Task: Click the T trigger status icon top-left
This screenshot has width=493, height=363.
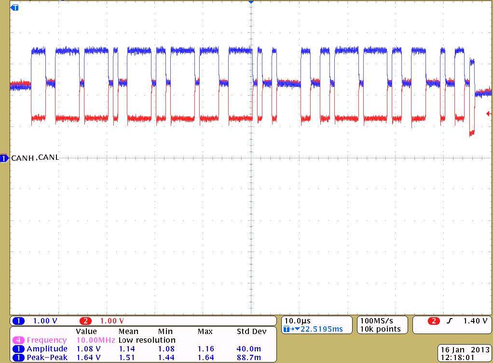Action: (x=14, y=8)
